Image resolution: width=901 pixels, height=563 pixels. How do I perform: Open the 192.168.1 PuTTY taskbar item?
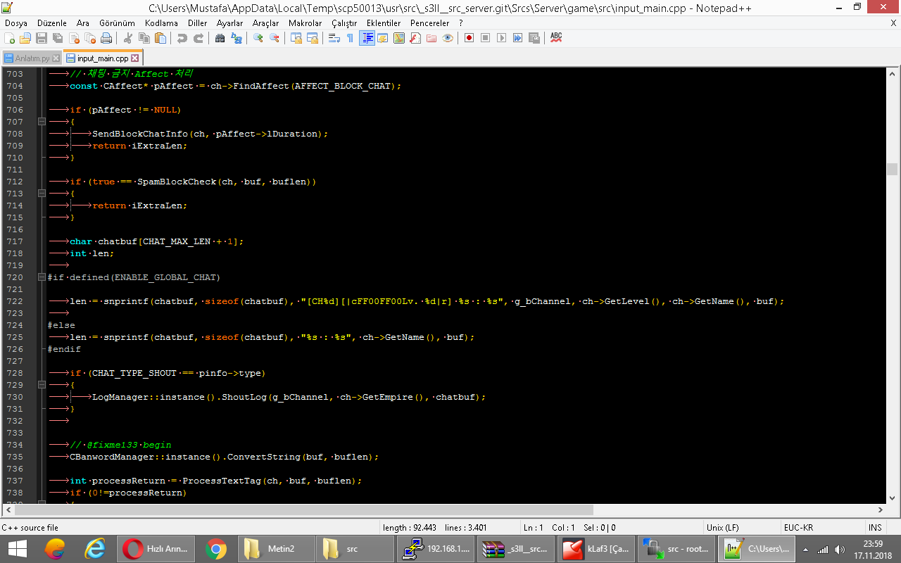[x=434, y=549]
